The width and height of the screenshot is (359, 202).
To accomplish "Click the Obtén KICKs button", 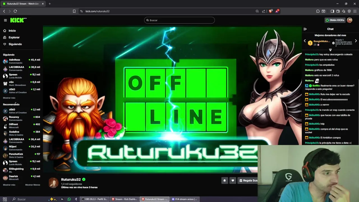I will point(335,20).
